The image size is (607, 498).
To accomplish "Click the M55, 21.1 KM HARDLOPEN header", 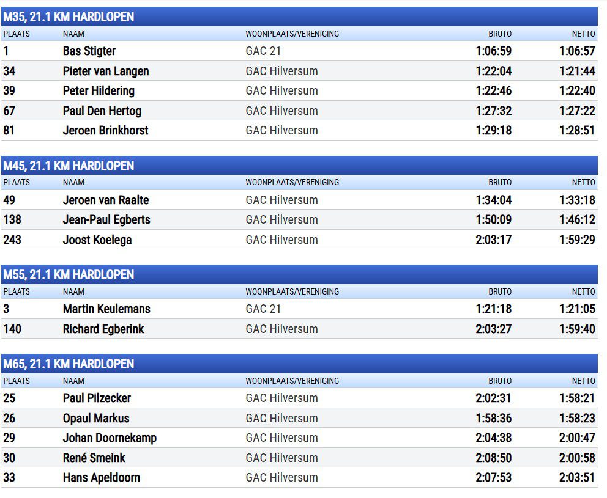I will 68,274.
